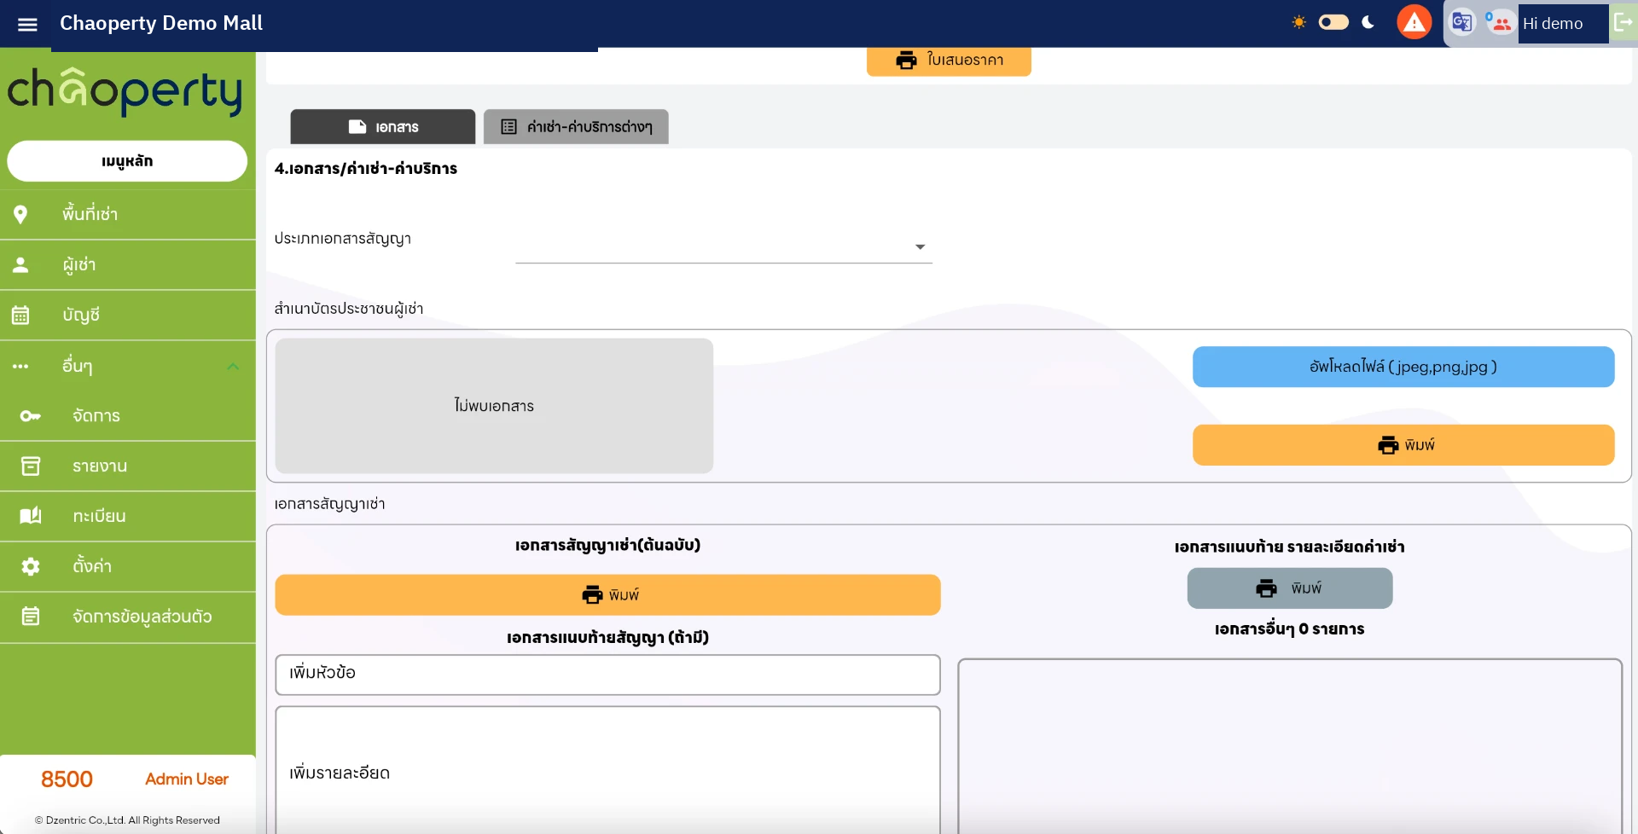The height and width of the screenshot is (834, 1638).
Task: Select the รายงาน menu label
Action: tap(100, 466)
